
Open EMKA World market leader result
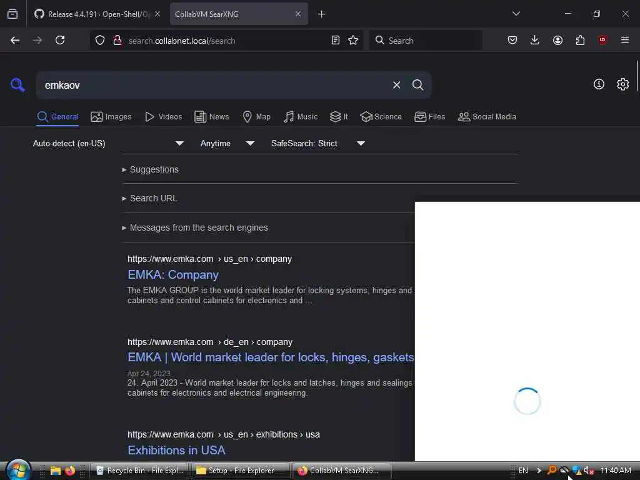[x=271, y=357]
